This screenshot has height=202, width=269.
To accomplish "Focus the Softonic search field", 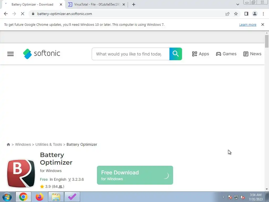I will 131,54.
